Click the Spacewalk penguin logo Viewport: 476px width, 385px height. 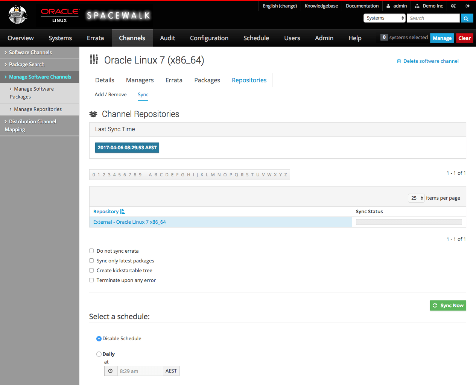point(18,15)
